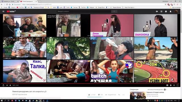Open the 'Охренеть 0.5 водки залпом' title link
182x102 pixels.
[x=155, y=92]
